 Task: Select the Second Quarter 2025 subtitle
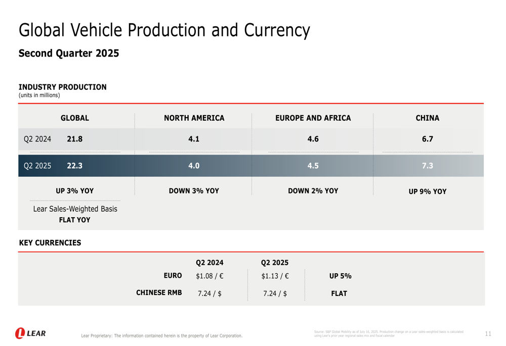pos(69,54)
